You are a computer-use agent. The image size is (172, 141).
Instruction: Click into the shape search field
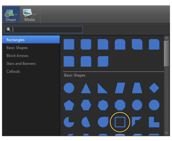44,30
